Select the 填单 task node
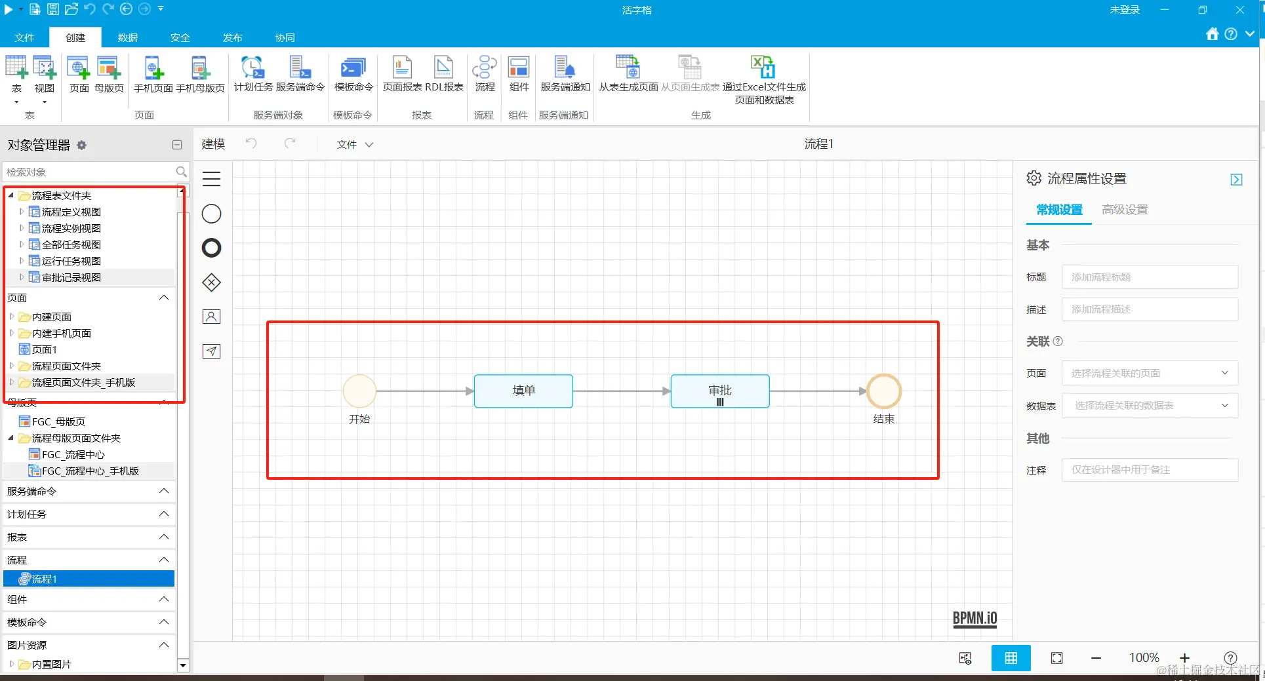 [x=523, y=391]
